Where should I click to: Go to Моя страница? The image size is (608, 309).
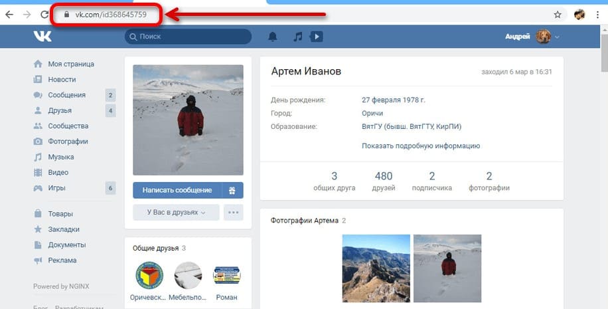coord(71,64)
